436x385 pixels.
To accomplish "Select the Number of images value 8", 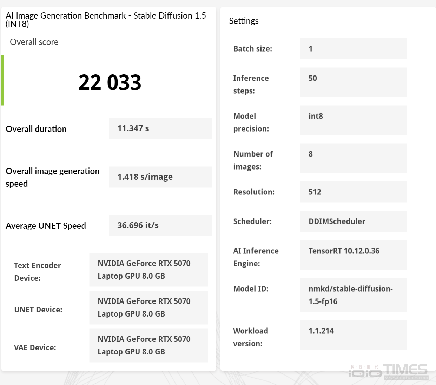I will 353,158.
